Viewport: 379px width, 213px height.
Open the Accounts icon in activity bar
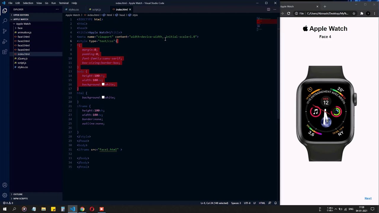pos(5,185)
